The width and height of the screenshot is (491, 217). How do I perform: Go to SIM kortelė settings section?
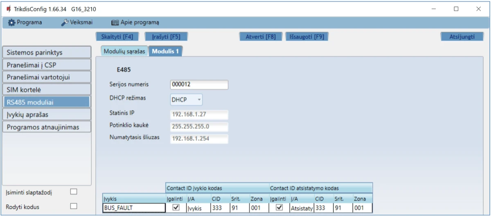click(x=46, y=90)
